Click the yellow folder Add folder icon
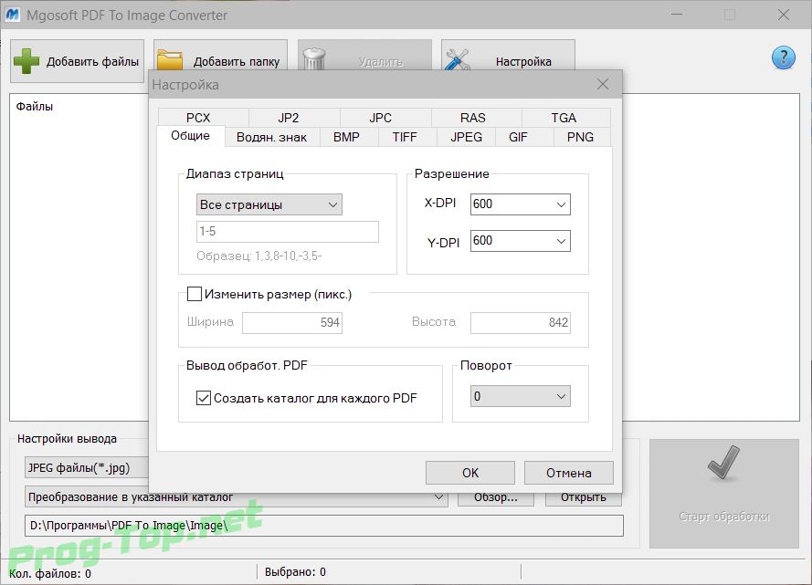 (x=170, y=59)
